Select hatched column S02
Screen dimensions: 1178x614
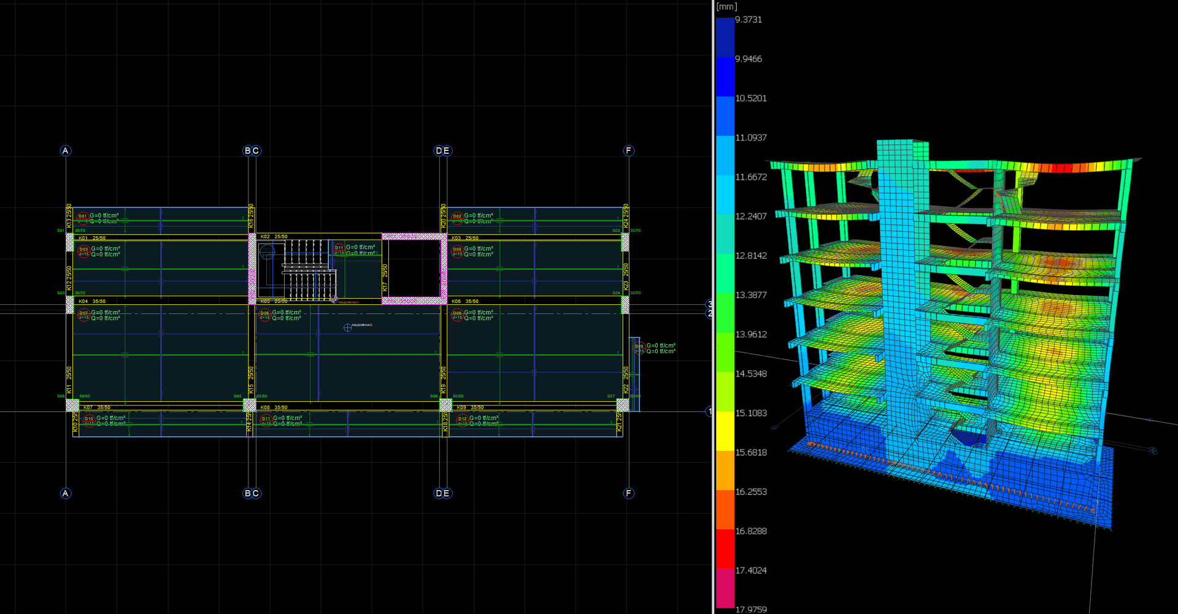(x=625, y=242)
